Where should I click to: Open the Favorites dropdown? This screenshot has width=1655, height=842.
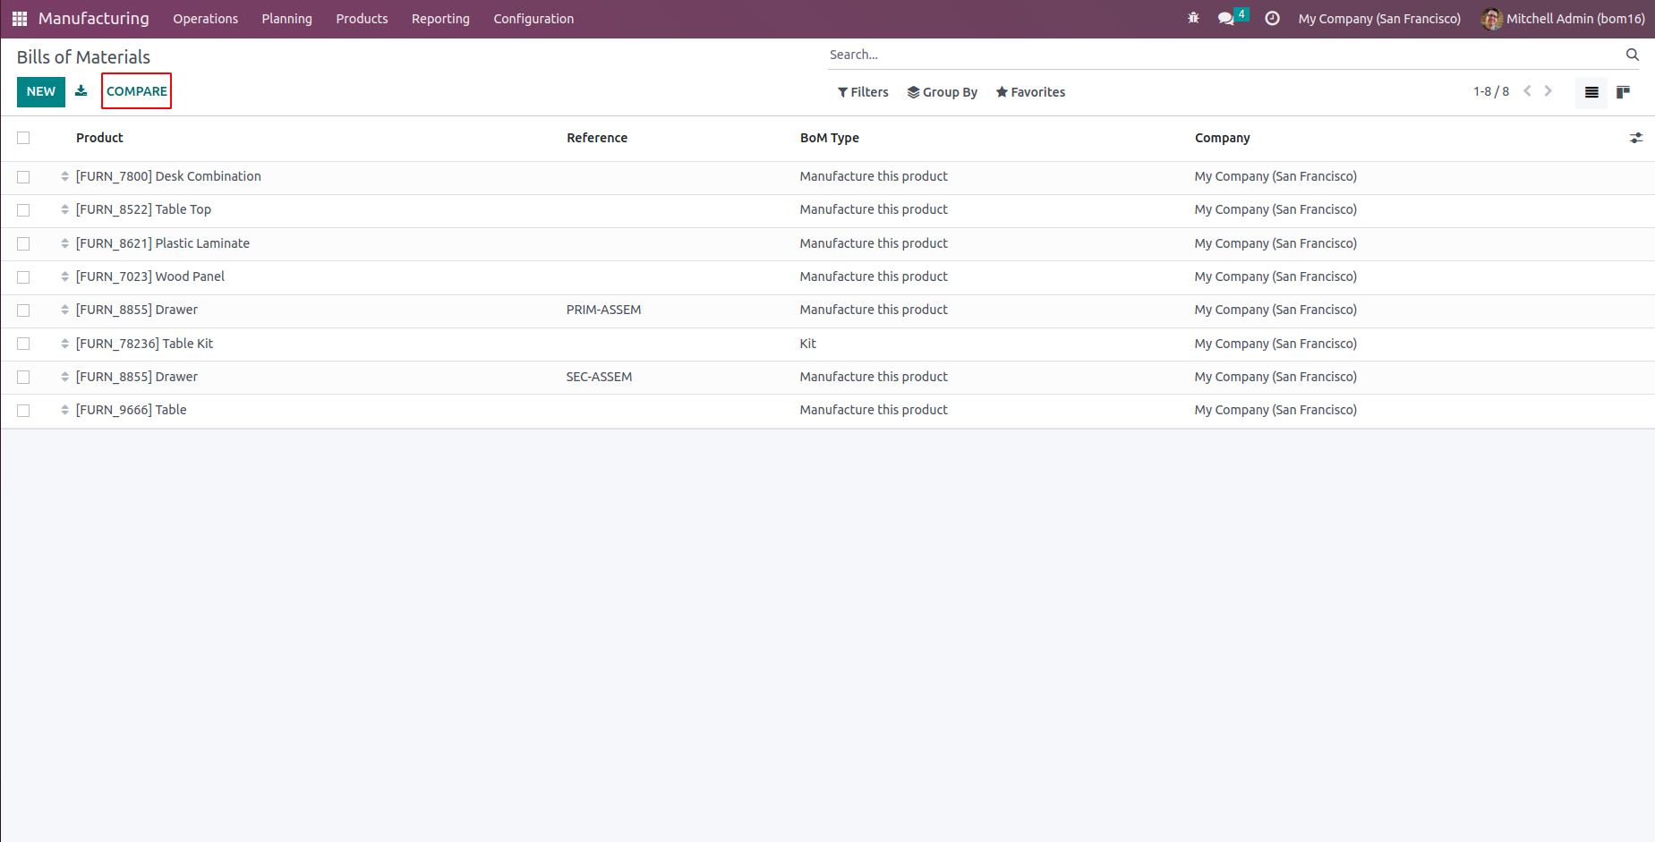click(x=1030, y=92)
